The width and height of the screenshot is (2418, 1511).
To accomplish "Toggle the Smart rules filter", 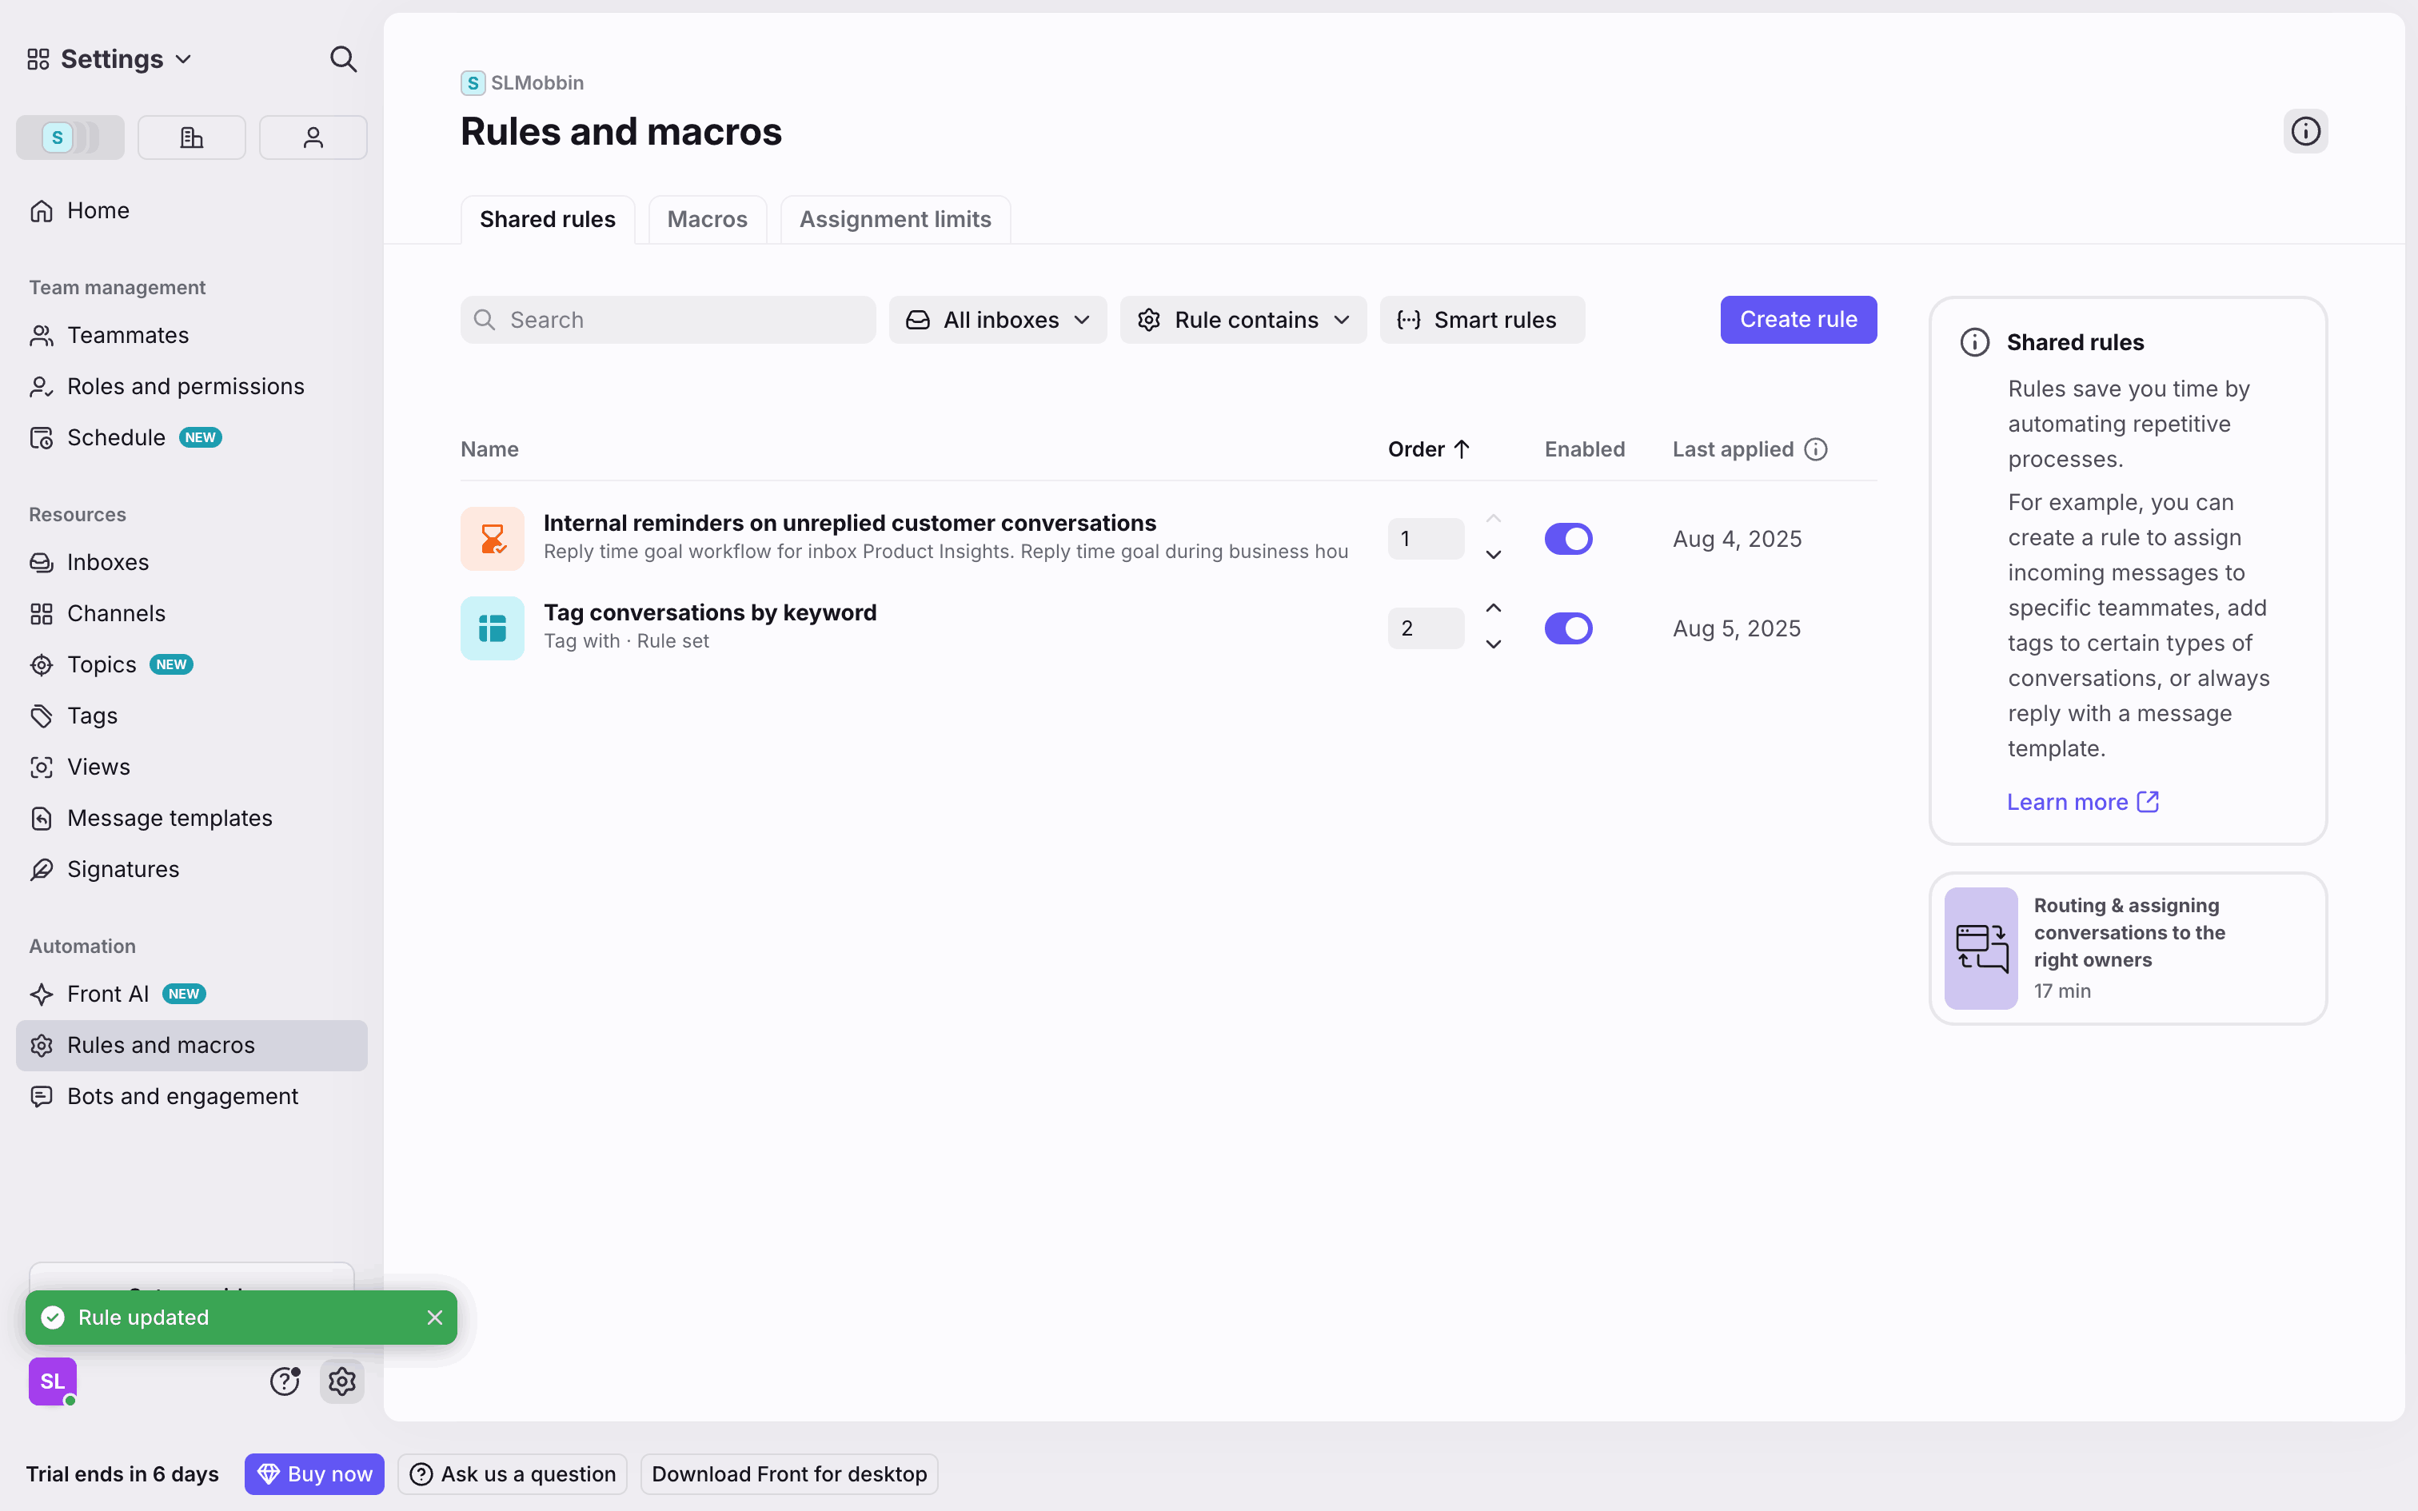I will click(x=1482, y=320).
